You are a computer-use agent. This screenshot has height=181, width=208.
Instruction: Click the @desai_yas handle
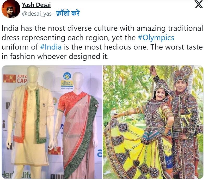[x=37, y=14]
